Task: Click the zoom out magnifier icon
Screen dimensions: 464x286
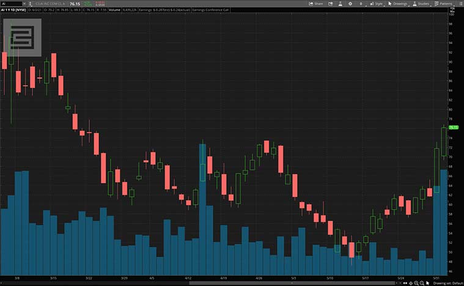Action: [423, 283]
